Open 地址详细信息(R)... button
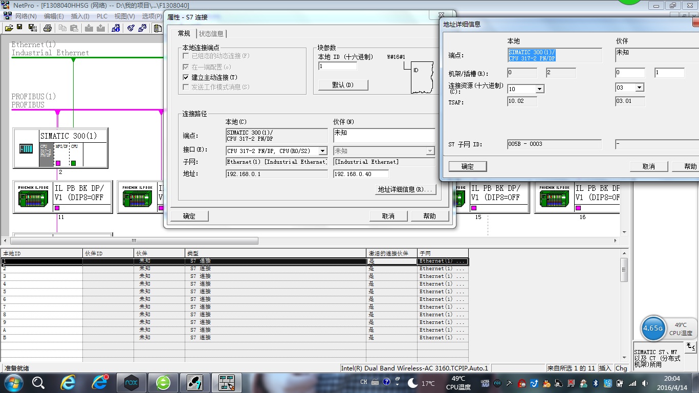Screen dimensions: 699x393 point(405,189)
